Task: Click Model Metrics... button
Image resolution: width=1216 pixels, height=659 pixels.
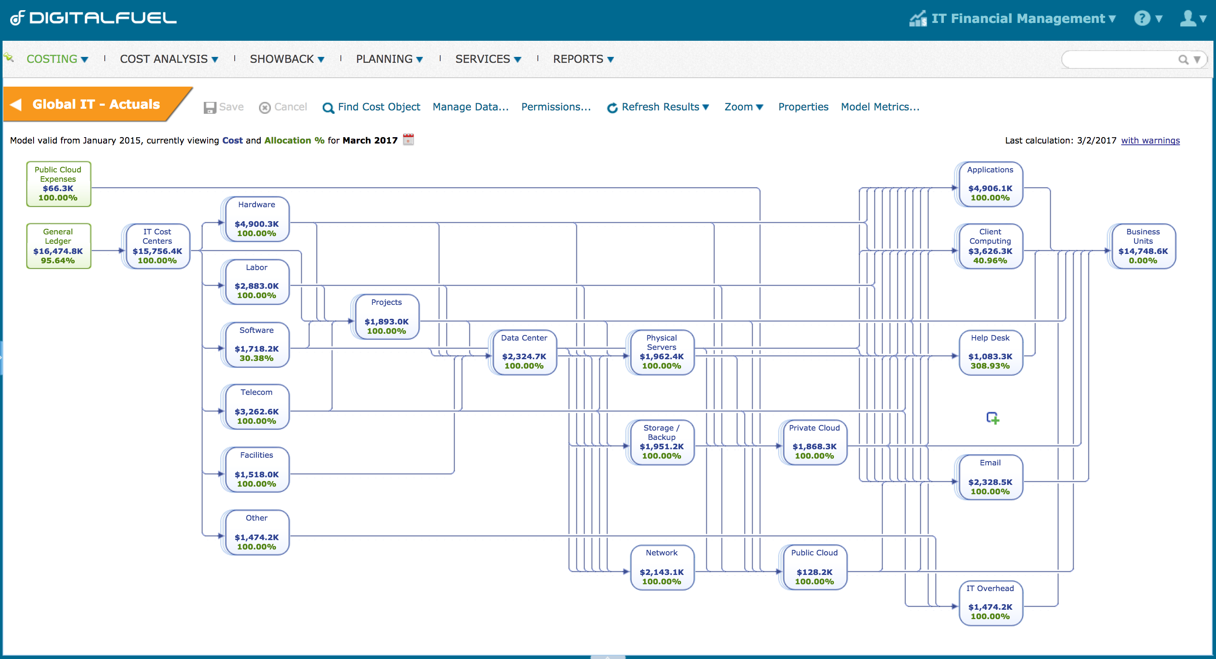Action: tap(880, 107)
